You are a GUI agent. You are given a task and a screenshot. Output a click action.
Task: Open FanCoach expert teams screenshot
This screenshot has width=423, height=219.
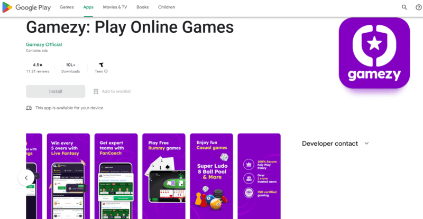[x=116, y=176]
